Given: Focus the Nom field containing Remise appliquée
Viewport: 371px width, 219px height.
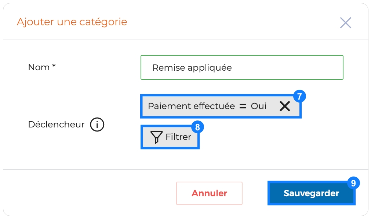Looking at the screenshot, I should coord(242,67).
